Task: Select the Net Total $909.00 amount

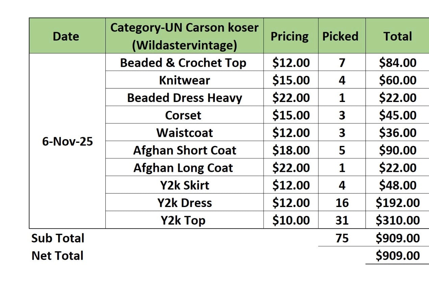Action: (x=398, y=256)
